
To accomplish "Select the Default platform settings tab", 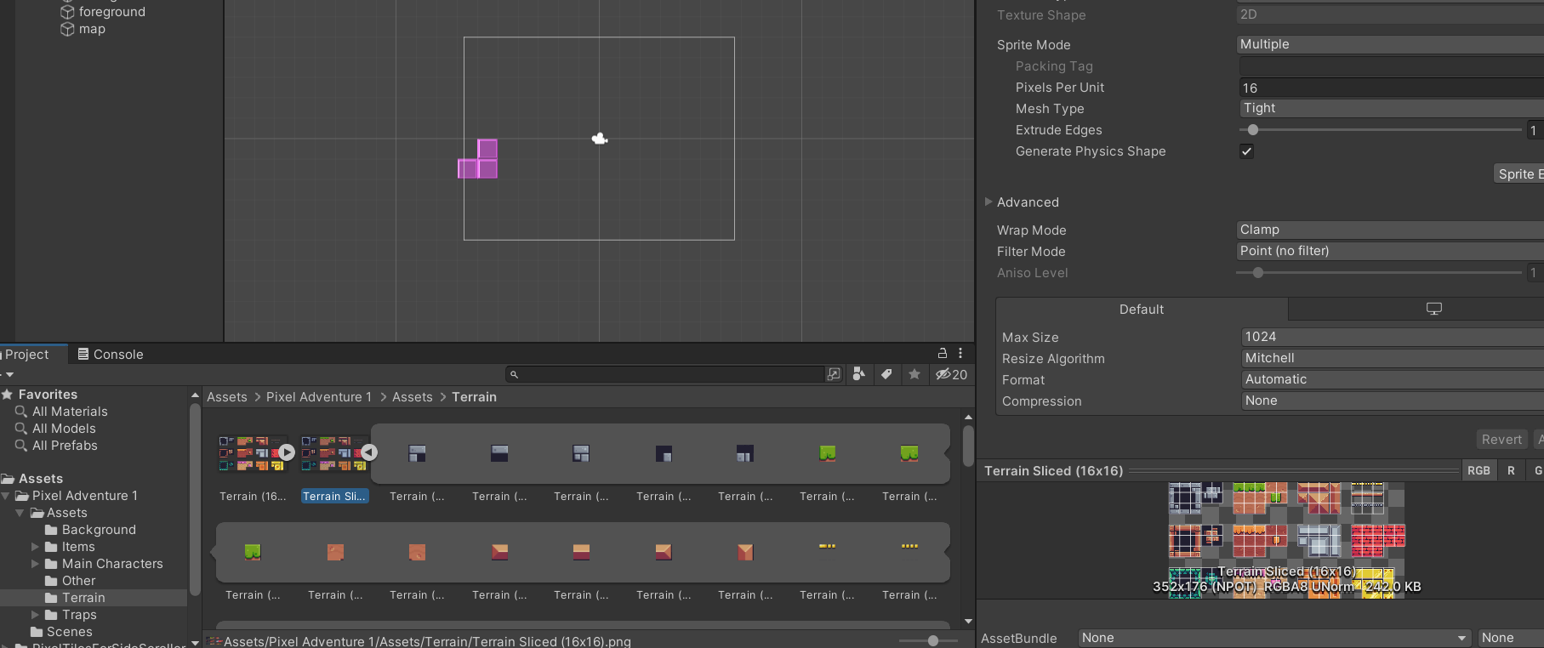I will point(1141,310).
